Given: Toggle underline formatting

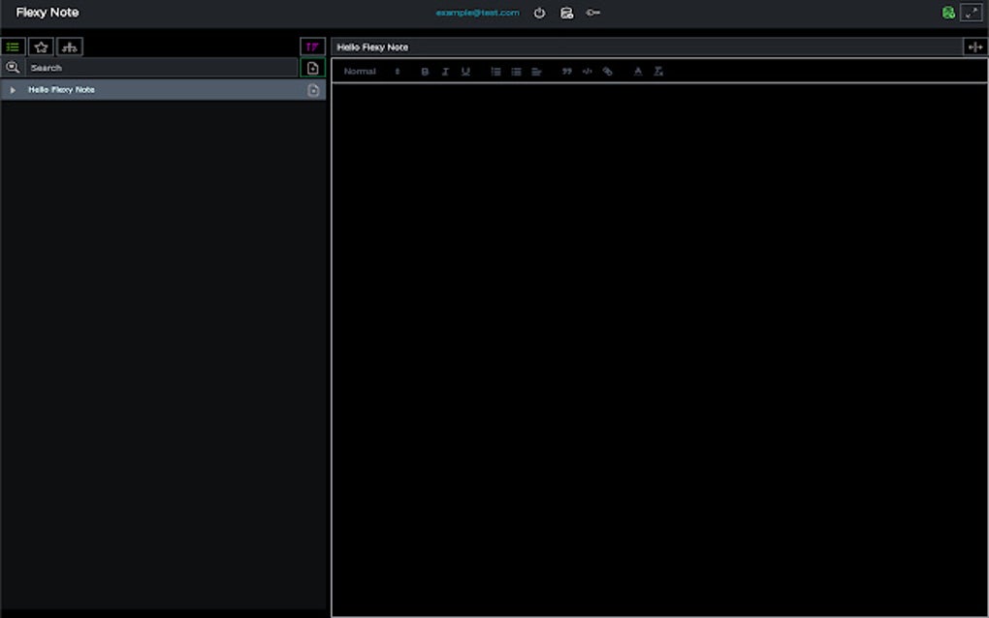Looking at the screenshot, I should click(465, 71).
